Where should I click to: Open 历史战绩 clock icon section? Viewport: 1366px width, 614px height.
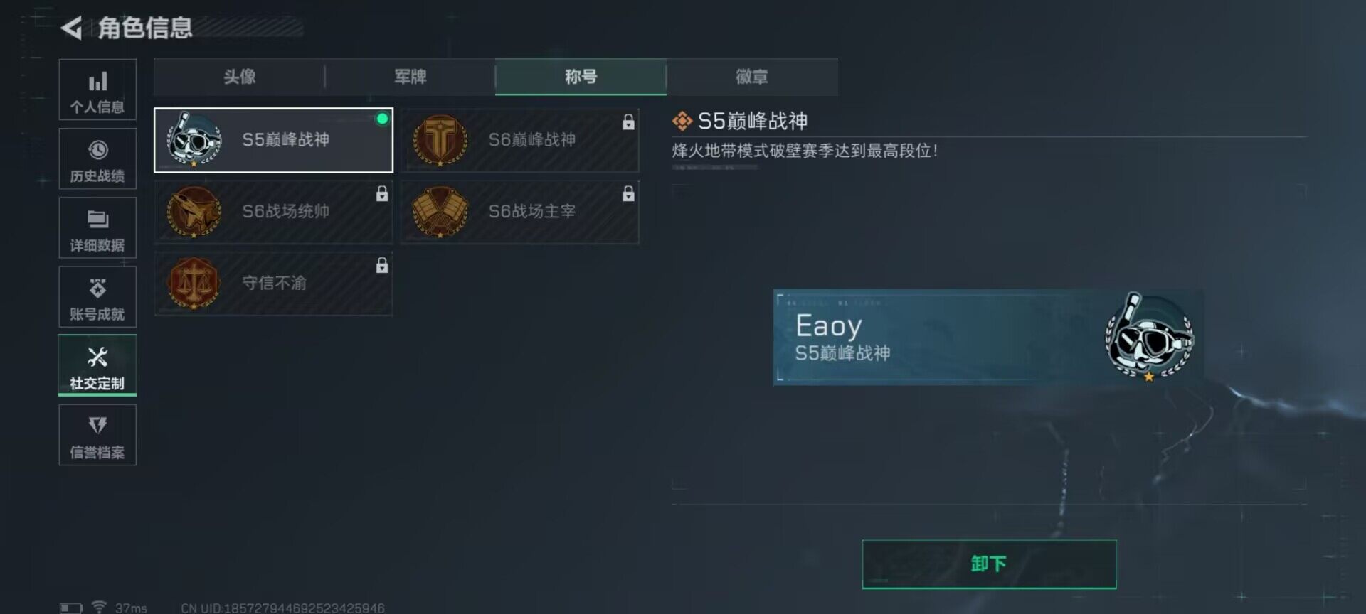coord(97,159)
